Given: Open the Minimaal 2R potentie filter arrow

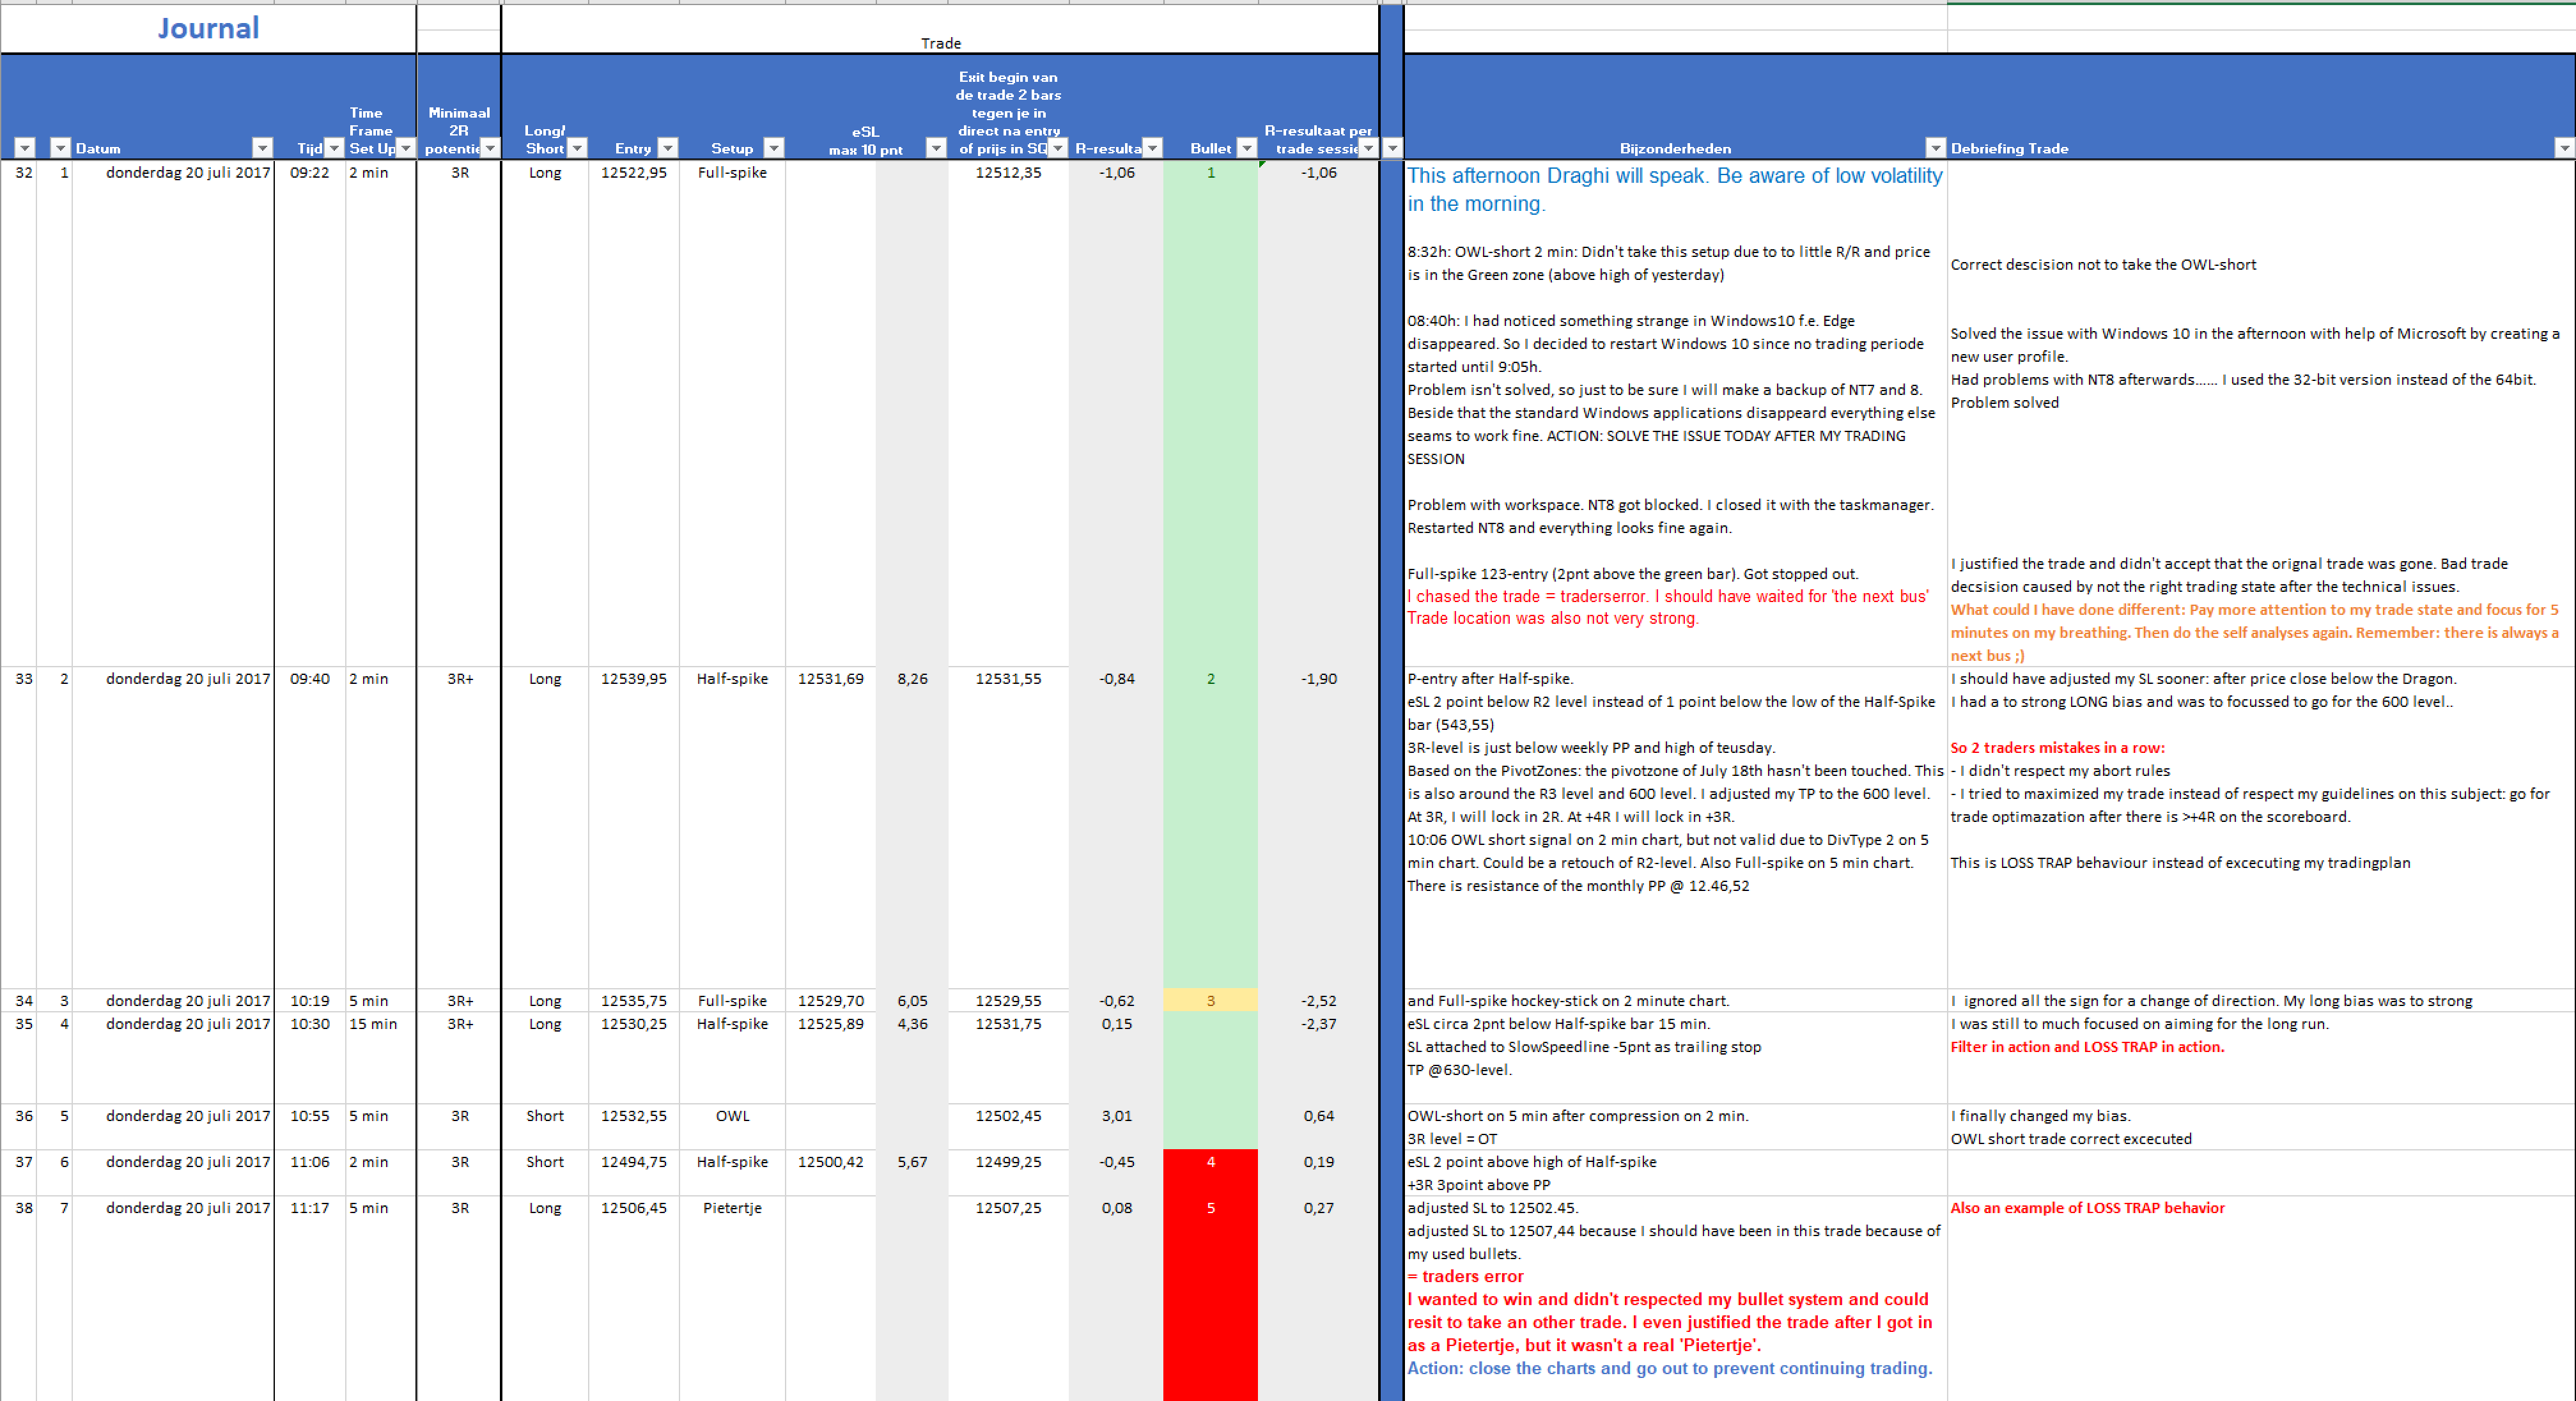Looking at the screenshot, I should point(489,148).
